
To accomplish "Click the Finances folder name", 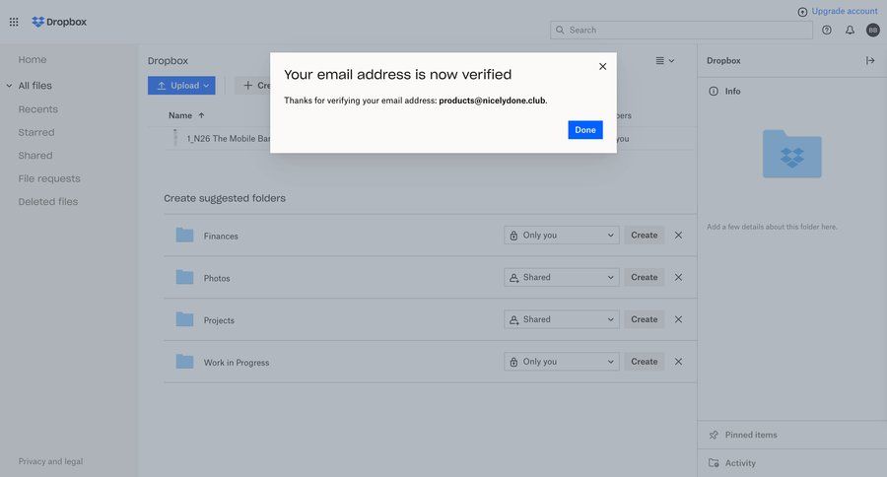I will click(221, 236).
